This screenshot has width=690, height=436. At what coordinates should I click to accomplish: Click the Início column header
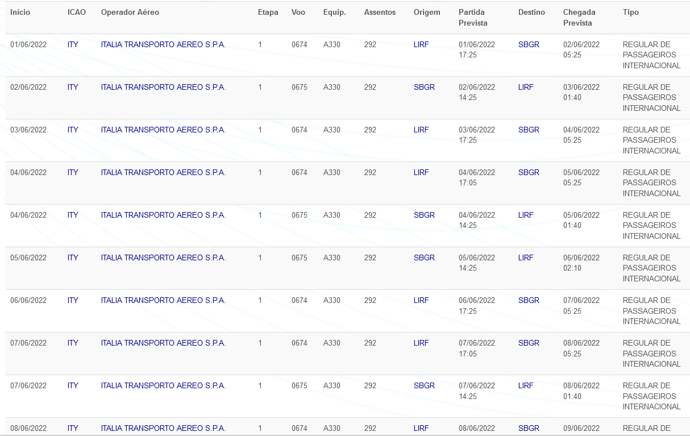pos(20,13)
